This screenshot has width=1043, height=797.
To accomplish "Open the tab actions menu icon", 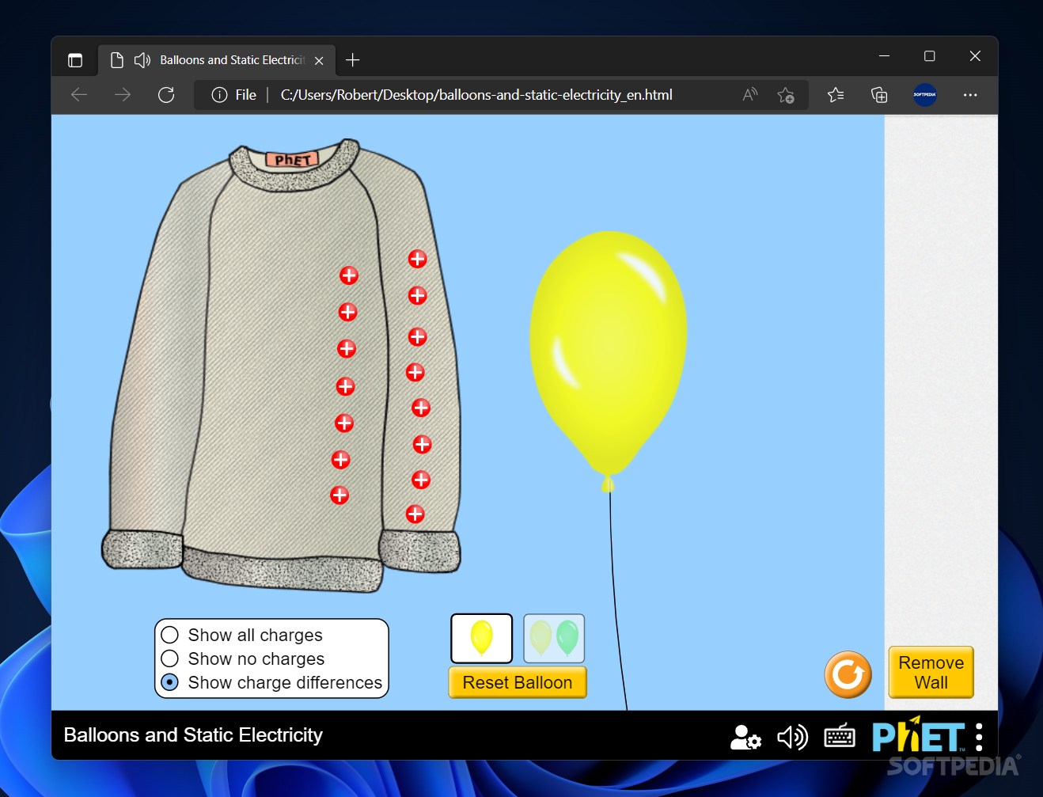I will [75, 60].
